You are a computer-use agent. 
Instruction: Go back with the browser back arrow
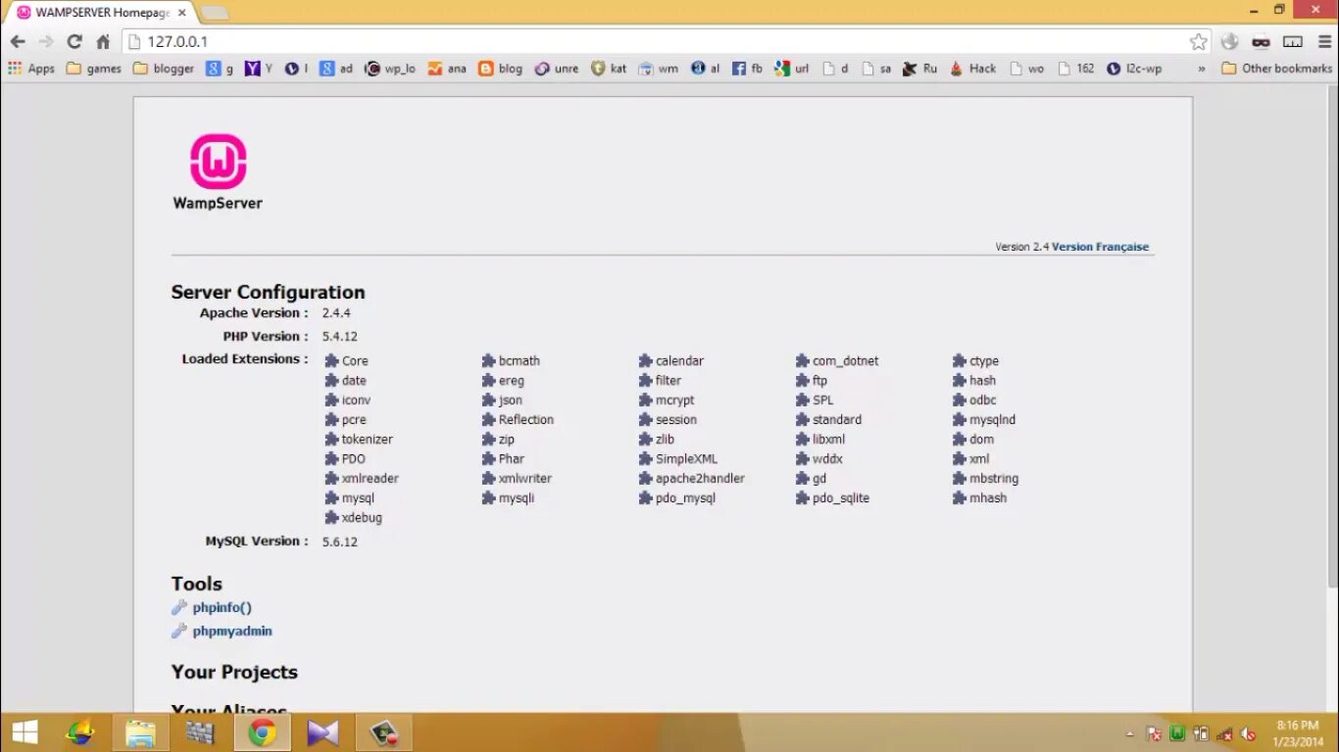[x=18, y=41]
